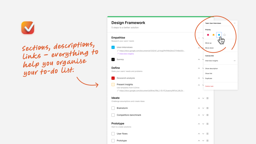Click the orange checkmark app logo
The height and width of the screenshot is (144, 256).
tap(28, 28)
